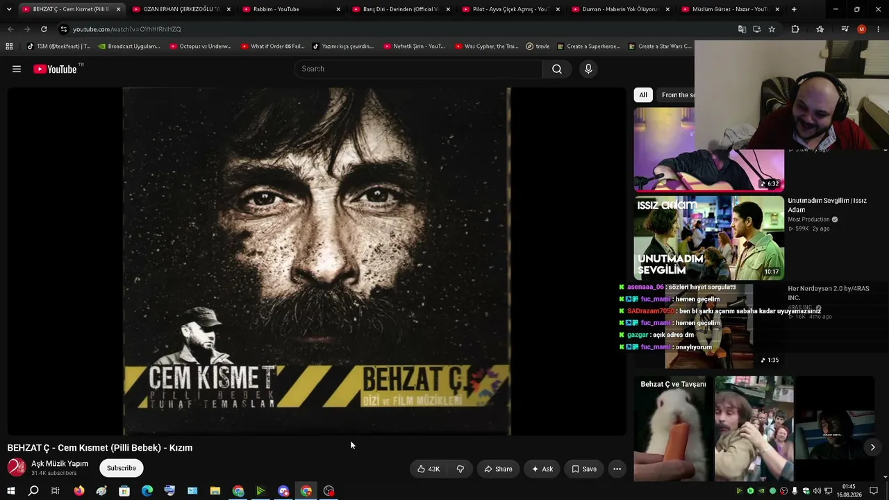889x500 pixels.
Task: Open the What if Order 66 Fail... bookmark
Action: 272,47
